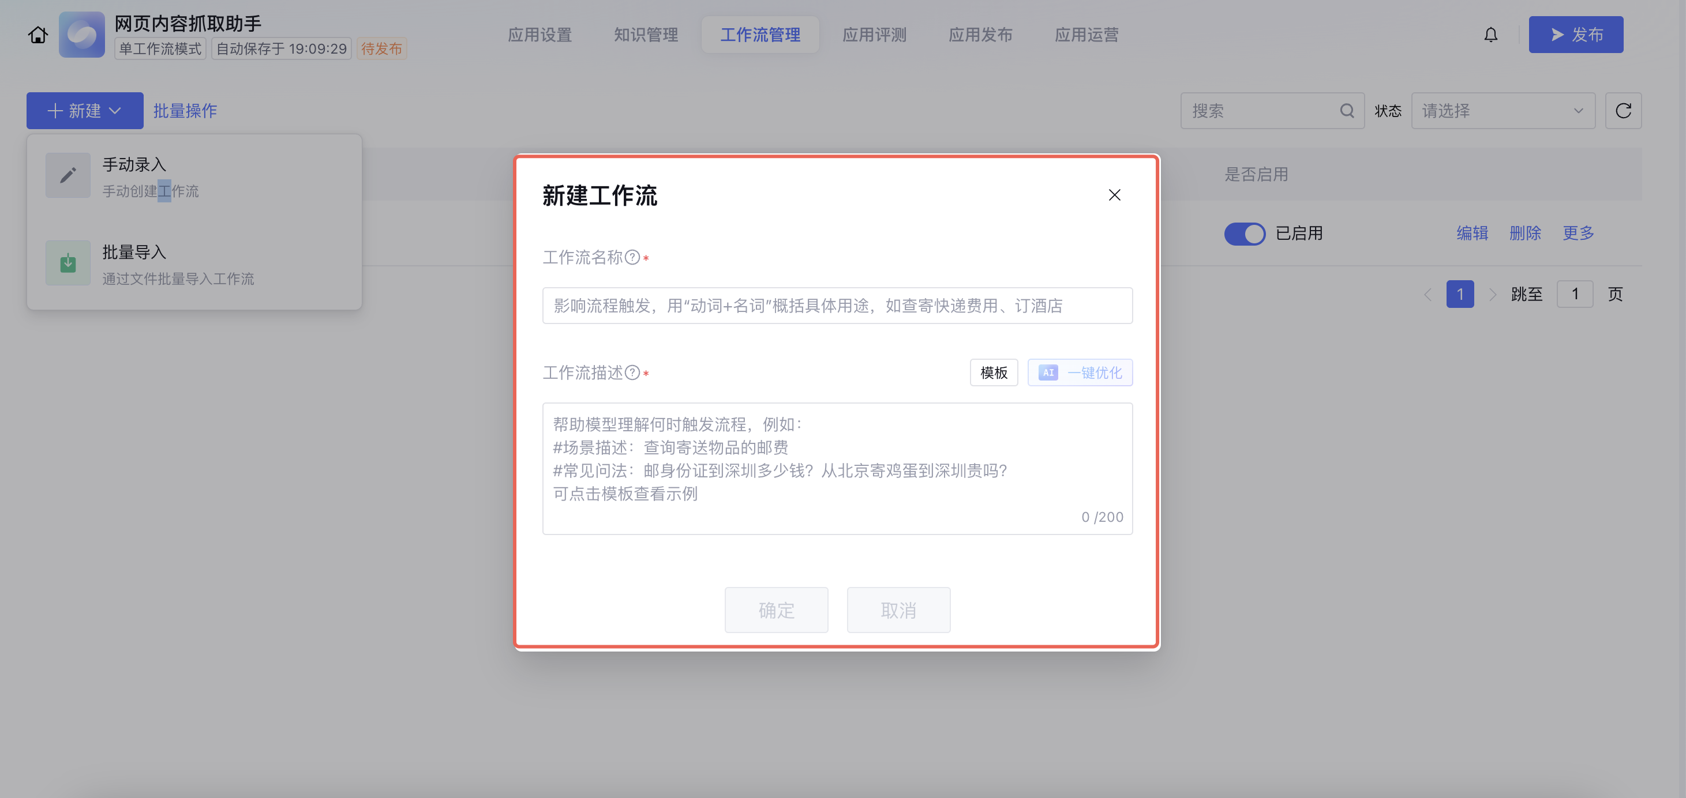Click the AI 一键优化 button

pyautogui.click(x=1080, y=372)
